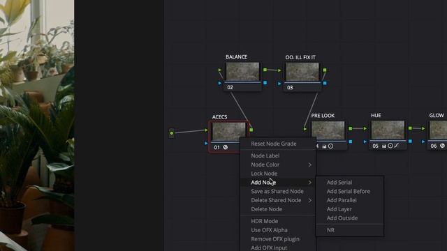Viewport: 447px width, 251px height.
Task: Click the blue key input of BALANCE node
Action: click(220, 83)
